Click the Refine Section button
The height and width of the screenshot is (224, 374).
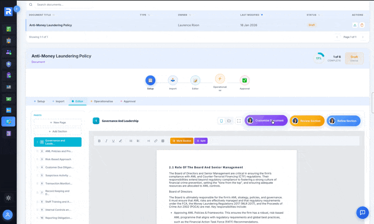coord(344,121)
